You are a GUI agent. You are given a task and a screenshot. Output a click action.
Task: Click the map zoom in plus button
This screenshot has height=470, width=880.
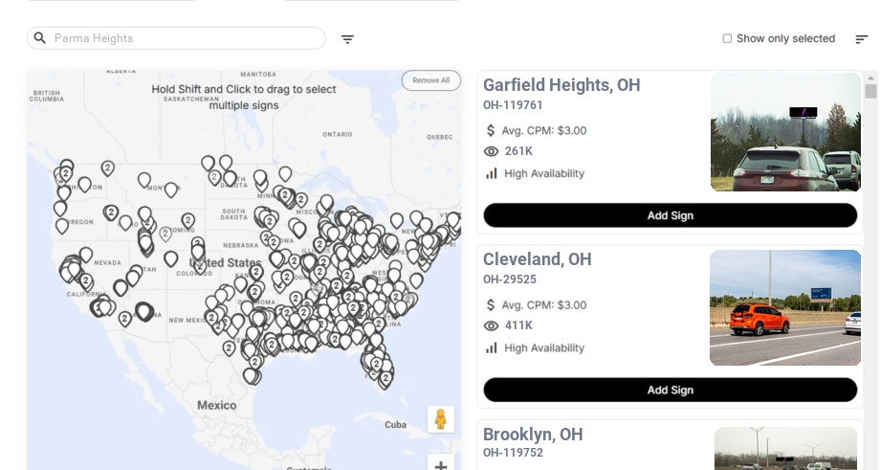click(x=441, y=465)
